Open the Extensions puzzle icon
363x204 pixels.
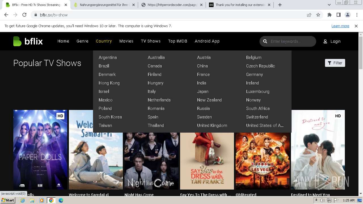tap(330, 15)
